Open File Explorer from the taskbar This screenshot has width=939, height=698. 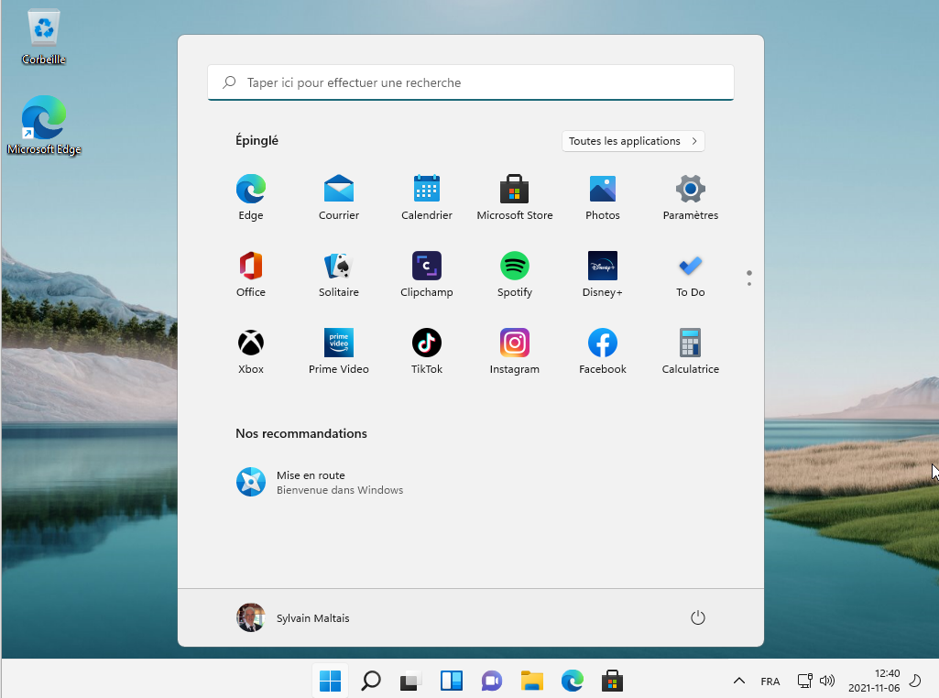point(531,681)
